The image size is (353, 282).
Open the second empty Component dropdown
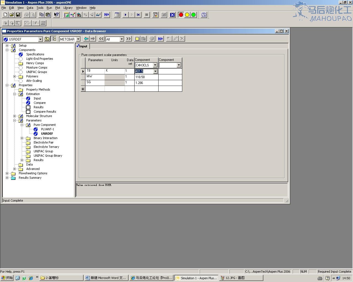pos(179,65)
